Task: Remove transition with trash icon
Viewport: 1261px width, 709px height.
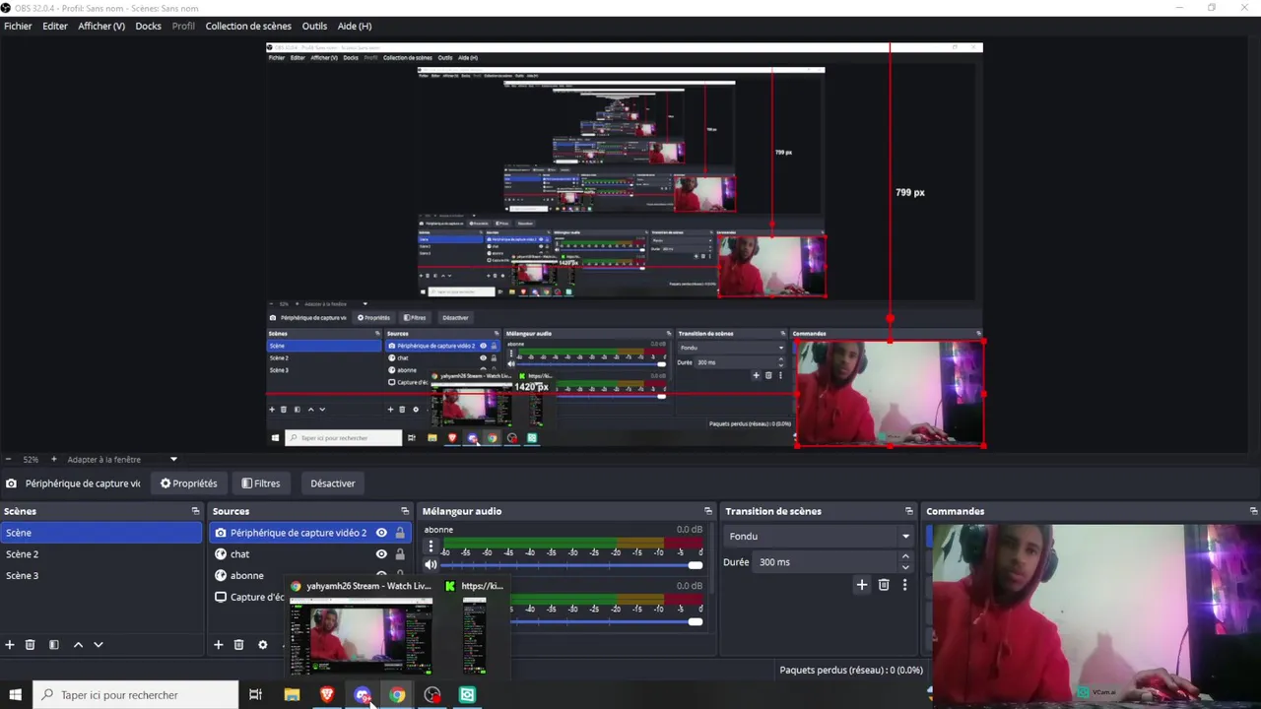Action: (884, 585)
